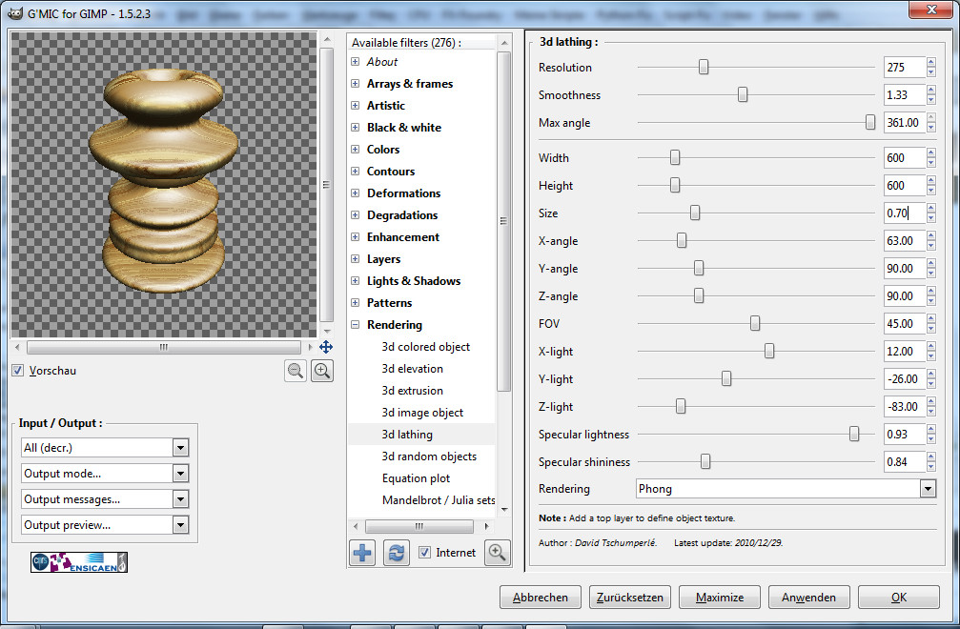
Task: Select the 3d elevation filter
Action: tap(412, 368)
